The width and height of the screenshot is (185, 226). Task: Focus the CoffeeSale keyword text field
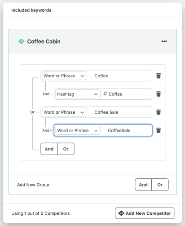(x=126, y=130)
